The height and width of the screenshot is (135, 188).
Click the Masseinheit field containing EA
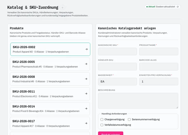(x=118, y=82)
